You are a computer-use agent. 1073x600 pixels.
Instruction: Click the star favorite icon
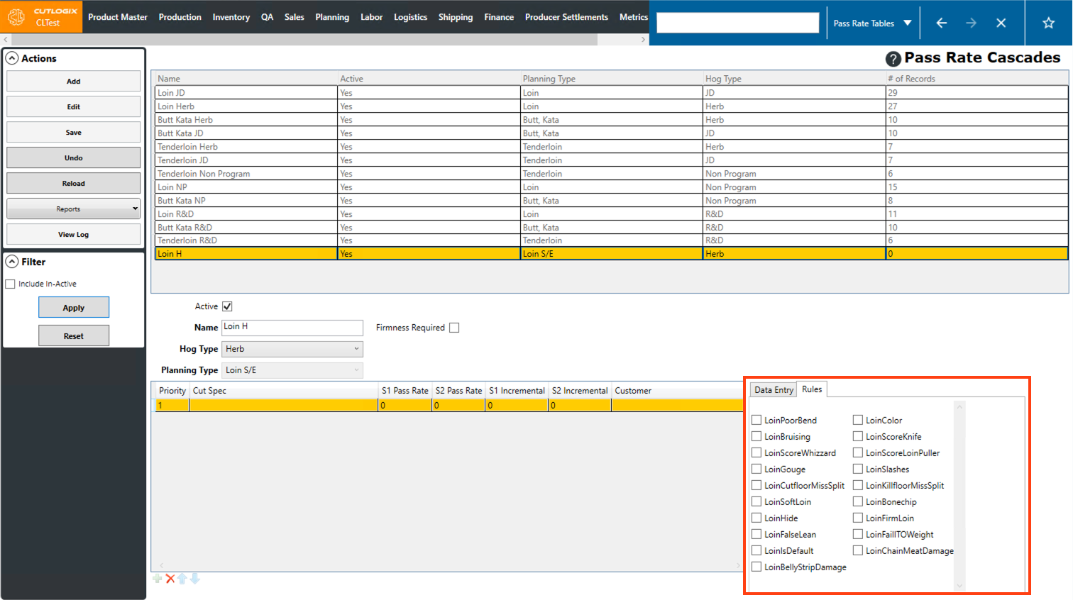click(1048, 23)
